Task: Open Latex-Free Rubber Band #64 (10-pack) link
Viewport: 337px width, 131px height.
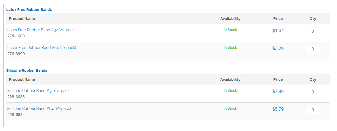Action: [42, 48]
